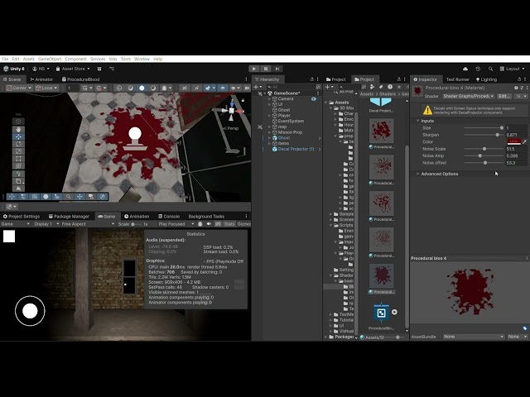Select the Rotate tool in the Scene overlay
The height and width of the screenshot is (397, 530).
pyautogui.click(x=18, y=144)
